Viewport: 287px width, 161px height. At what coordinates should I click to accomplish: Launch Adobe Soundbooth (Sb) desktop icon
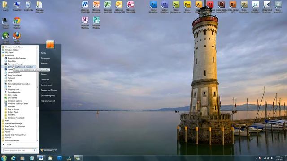[x=244, y=7]
